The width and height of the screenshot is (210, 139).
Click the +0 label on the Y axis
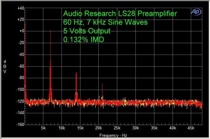click(x=22, y=31)
